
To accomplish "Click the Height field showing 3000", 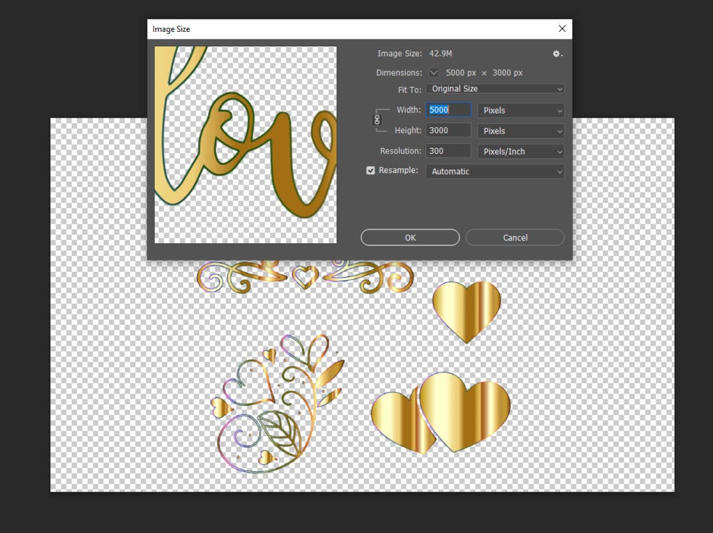I will tap(448, 130).
